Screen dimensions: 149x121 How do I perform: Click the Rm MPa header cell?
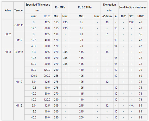pos(60,7)
